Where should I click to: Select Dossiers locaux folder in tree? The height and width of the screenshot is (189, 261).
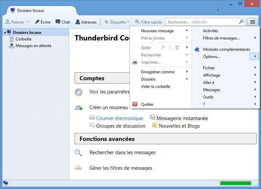point(36,32)
